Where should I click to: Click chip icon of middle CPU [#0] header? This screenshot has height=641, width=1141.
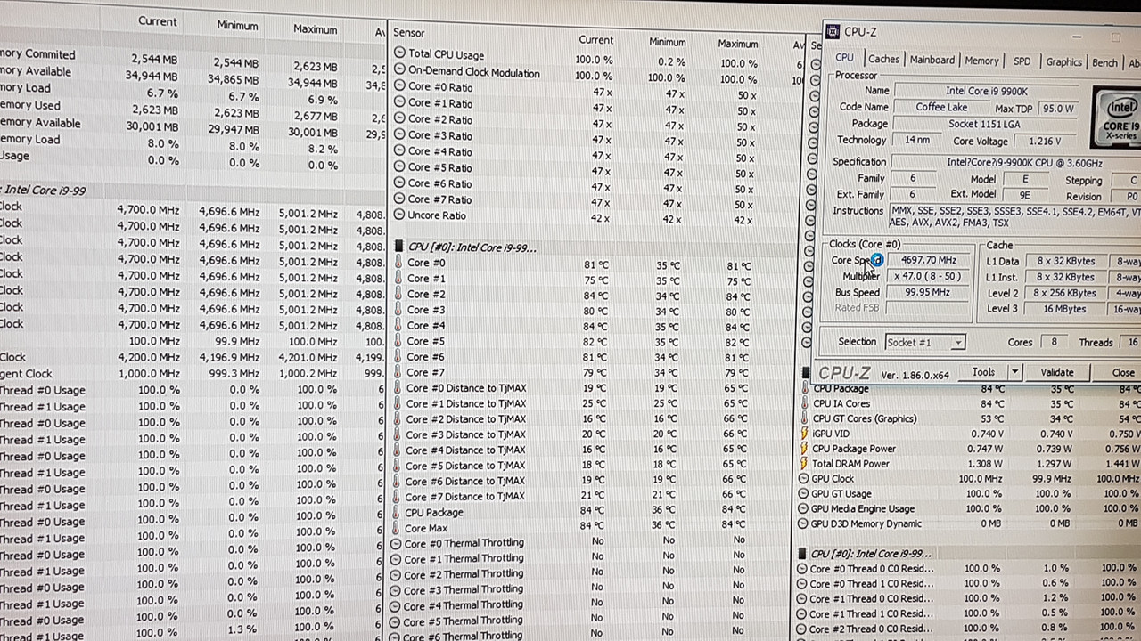(x=398, y=247)
